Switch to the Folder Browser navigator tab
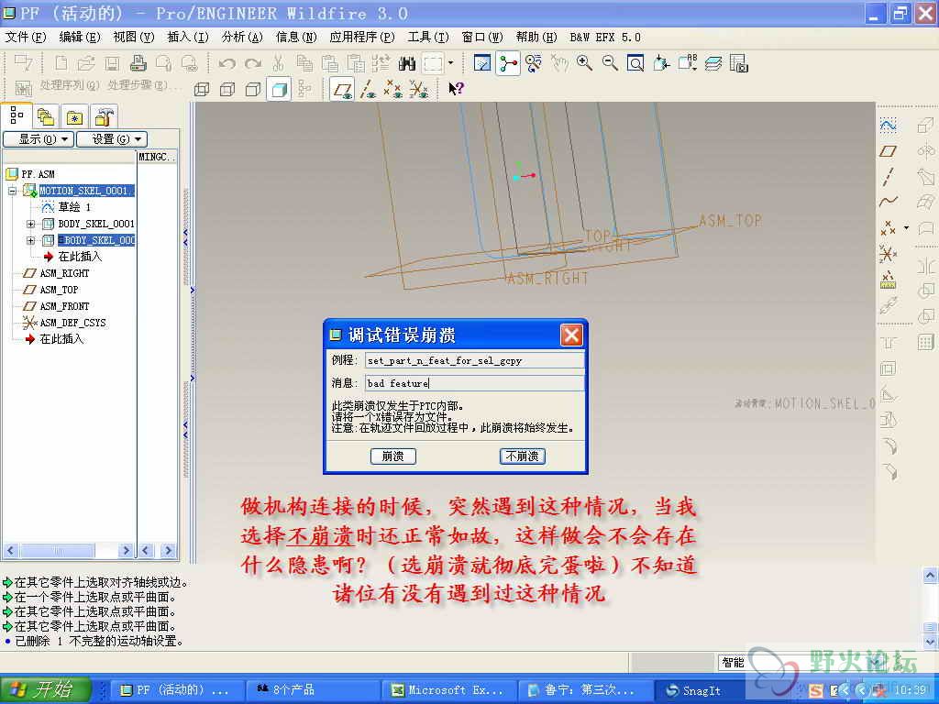939x704 pixels. (46, 116)
